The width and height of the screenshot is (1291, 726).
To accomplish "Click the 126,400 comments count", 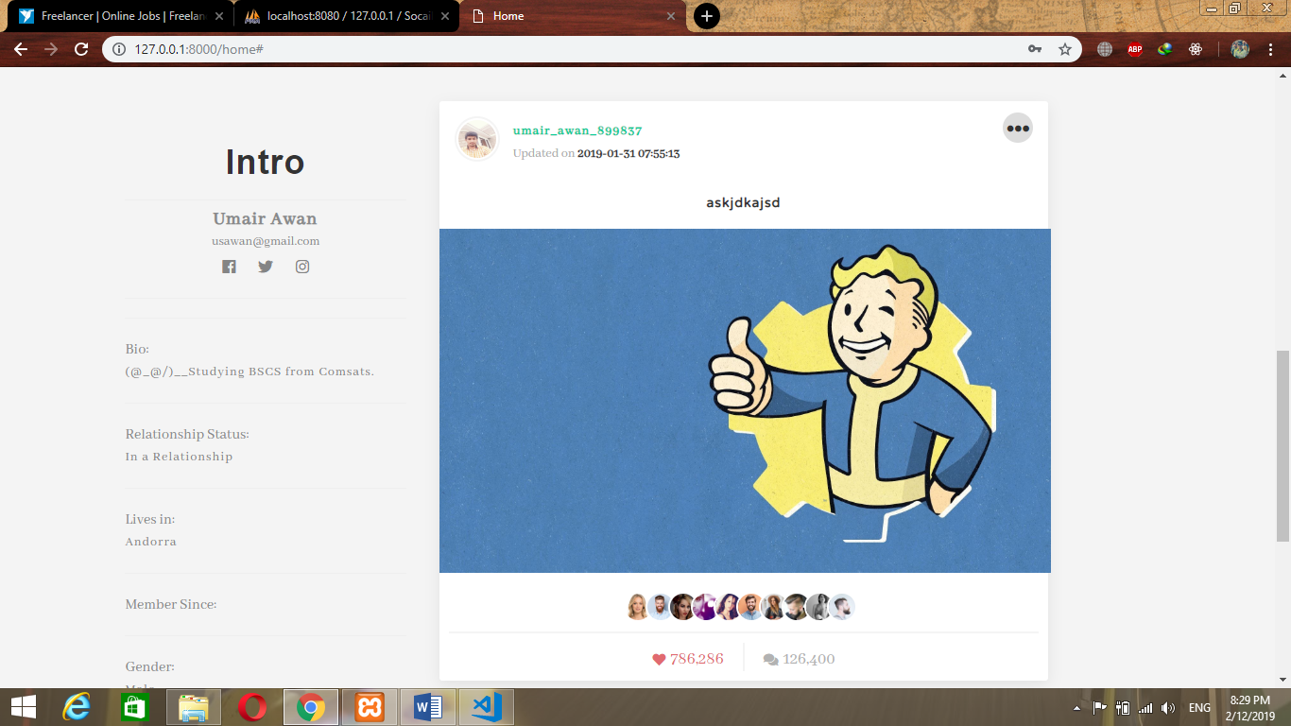I will [809, 659].
